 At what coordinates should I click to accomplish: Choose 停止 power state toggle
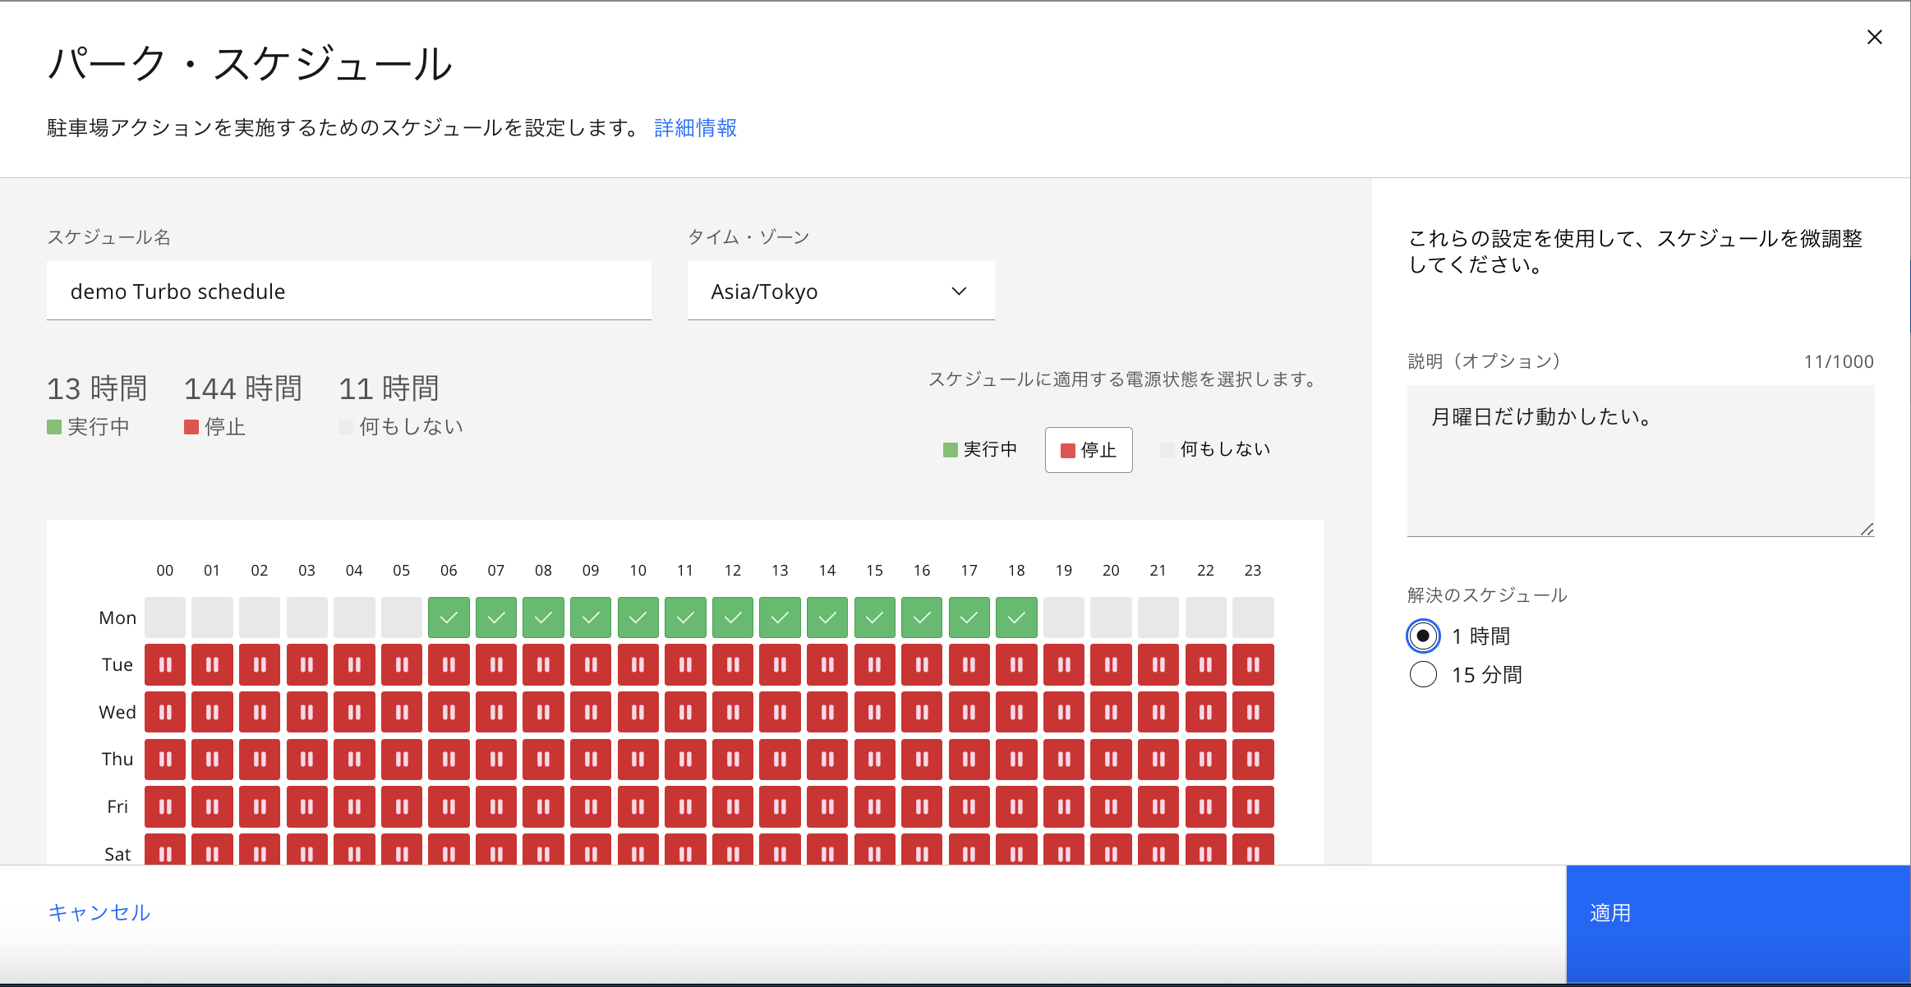[1089, 450]
